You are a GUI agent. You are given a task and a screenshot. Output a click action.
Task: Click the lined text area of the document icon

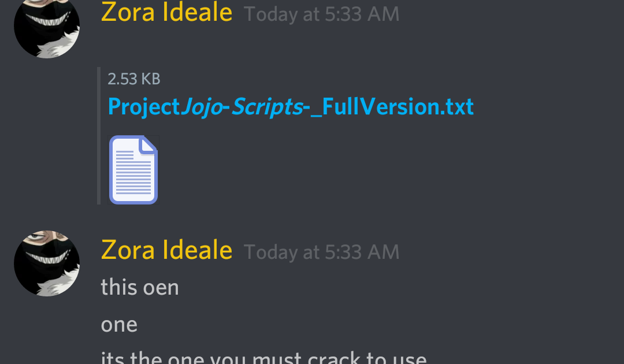point(133,172)
